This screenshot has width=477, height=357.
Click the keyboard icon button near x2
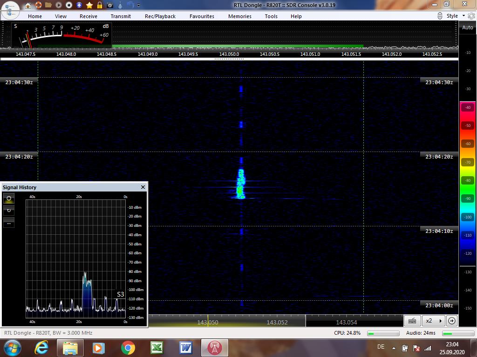[x=412, y=321]
